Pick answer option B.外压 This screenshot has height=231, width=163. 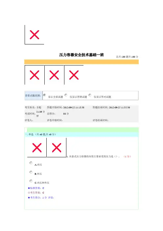point(31,172)
